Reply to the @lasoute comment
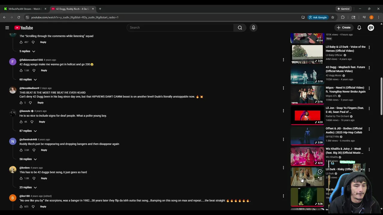The image size is (383, 215). point(42,122)
